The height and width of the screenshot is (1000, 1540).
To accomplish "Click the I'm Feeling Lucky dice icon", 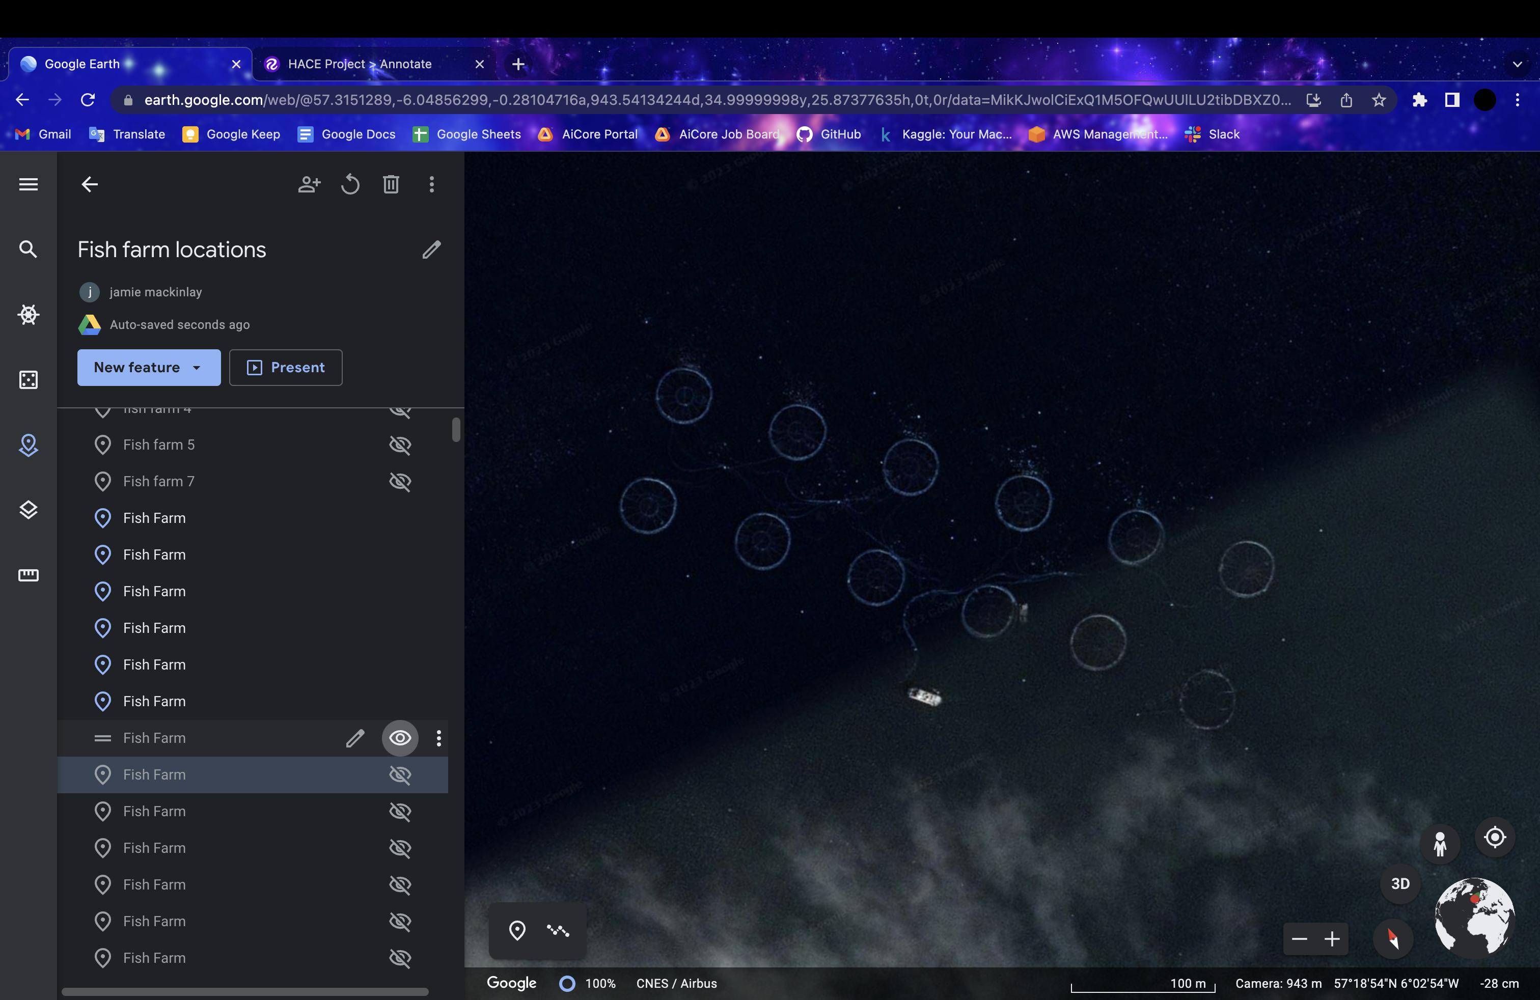I will coord(28,380).
